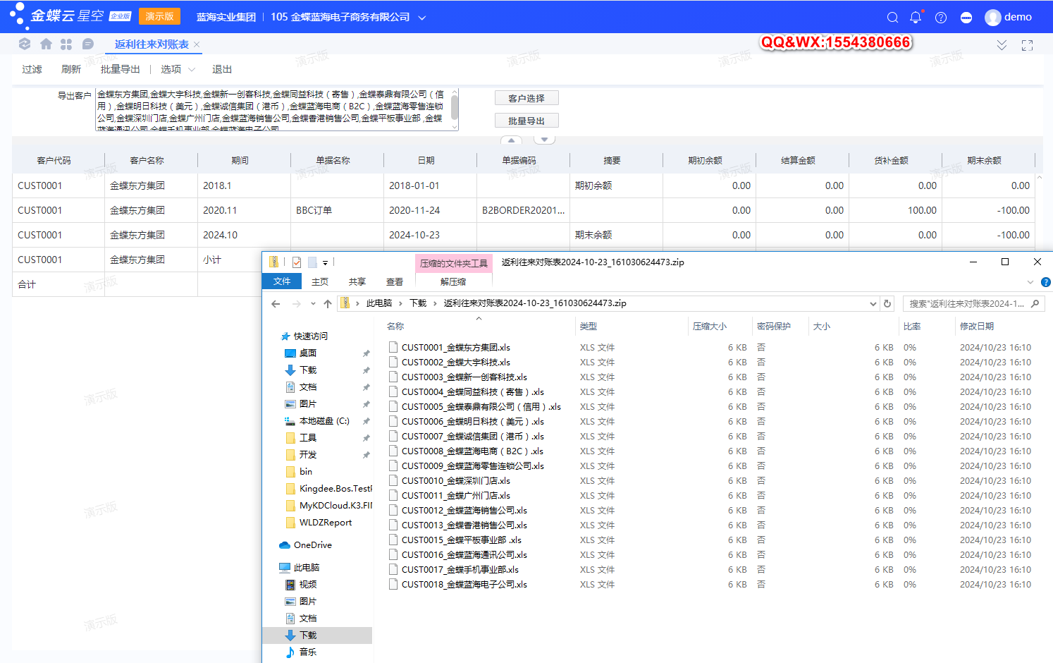
Task: Expand tab list chevron near fullscreen
Action: (1002, 45)
